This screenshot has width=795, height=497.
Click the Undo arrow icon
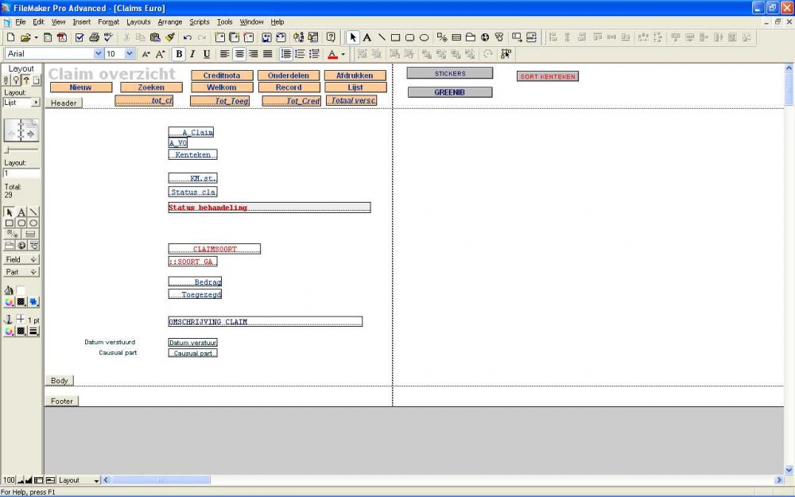tap(187, 37)
